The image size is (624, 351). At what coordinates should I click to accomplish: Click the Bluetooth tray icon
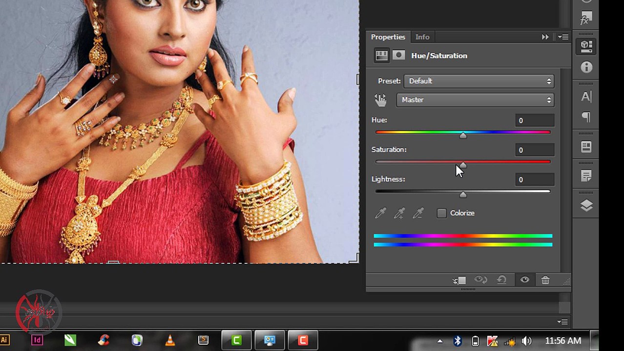[x=458, y=341]
